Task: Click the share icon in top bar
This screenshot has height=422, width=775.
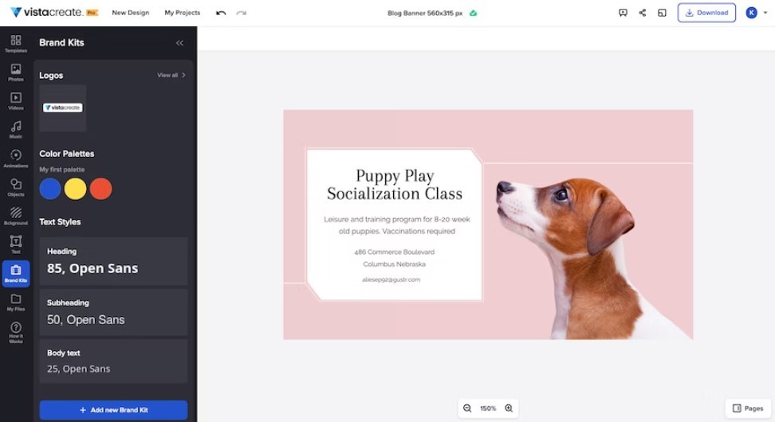Action: tap(643, 13)
